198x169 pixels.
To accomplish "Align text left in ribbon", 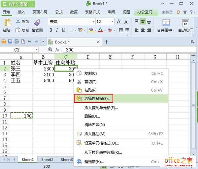I will point(136,30).
